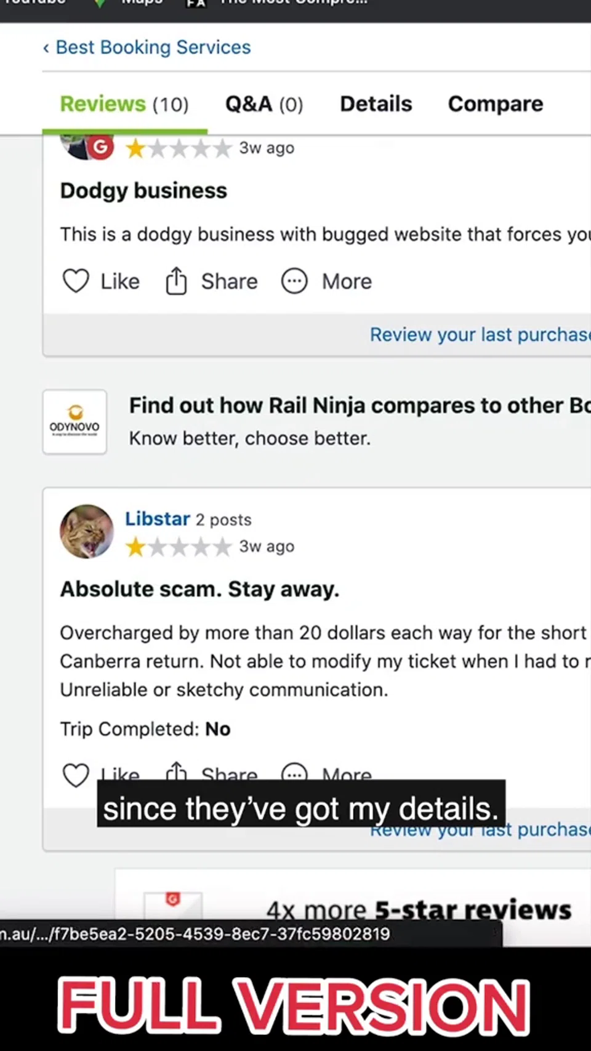591x1051 pixels.
Task: Click first Review your last purchase link
Action: pos(479,334)
